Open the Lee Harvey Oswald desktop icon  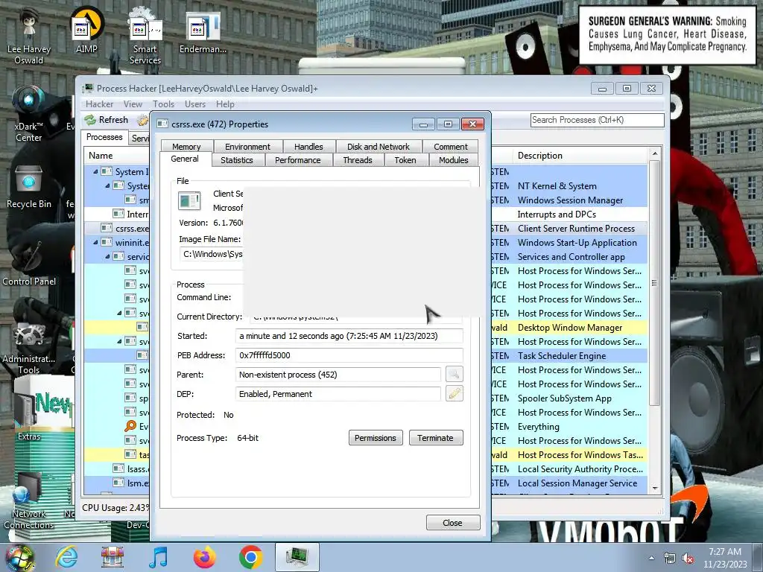pos(29,36)
